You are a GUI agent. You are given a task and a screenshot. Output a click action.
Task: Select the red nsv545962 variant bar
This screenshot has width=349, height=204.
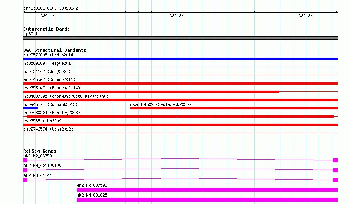180,84
